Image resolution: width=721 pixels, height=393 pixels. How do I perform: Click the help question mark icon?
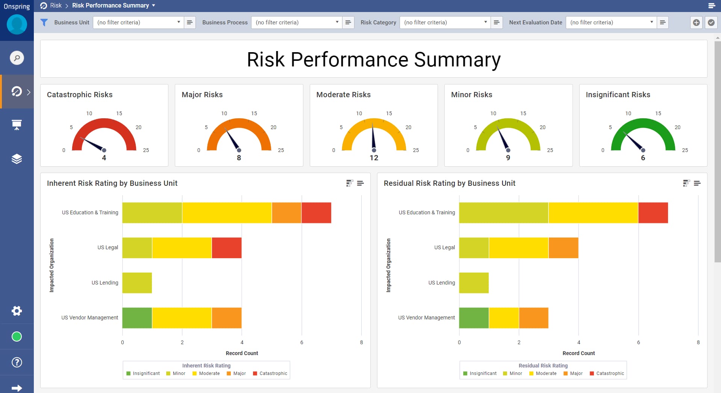coord(17,362)
